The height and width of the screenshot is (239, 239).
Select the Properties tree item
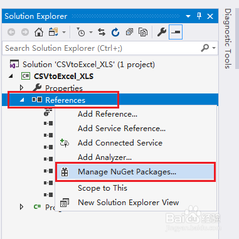[x=64, y=88]
